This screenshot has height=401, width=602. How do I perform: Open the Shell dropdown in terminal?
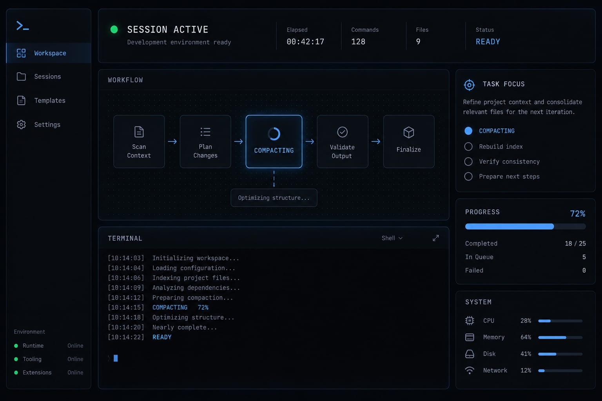(x=392, y=238)
